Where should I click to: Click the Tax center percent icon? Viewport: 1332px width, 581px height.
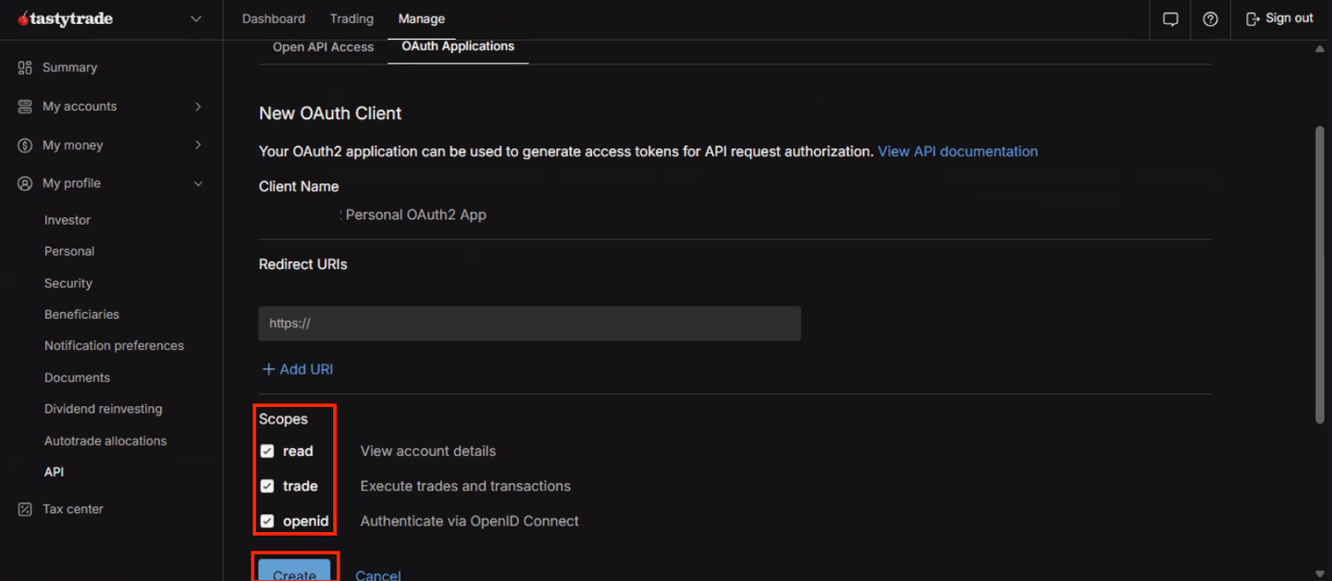pos(25,509)
